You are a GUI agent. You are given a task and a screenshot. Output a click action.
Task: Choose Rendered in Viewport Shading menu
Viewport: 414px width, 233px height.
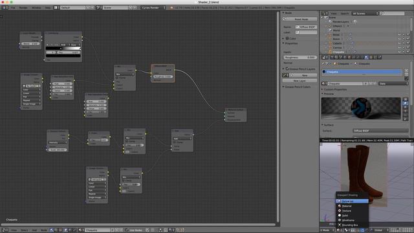coord(352,201)
